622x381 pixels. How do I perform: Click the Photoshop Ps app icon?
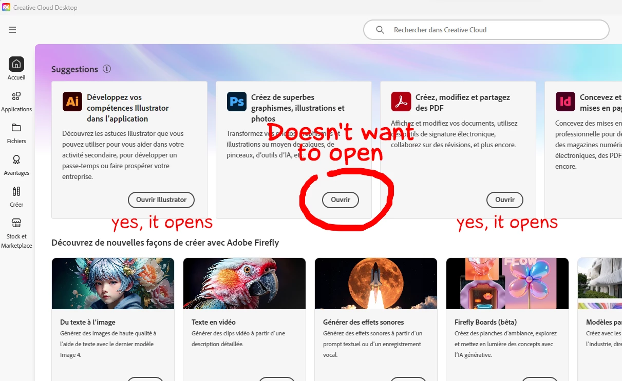(x=237, y=102)
